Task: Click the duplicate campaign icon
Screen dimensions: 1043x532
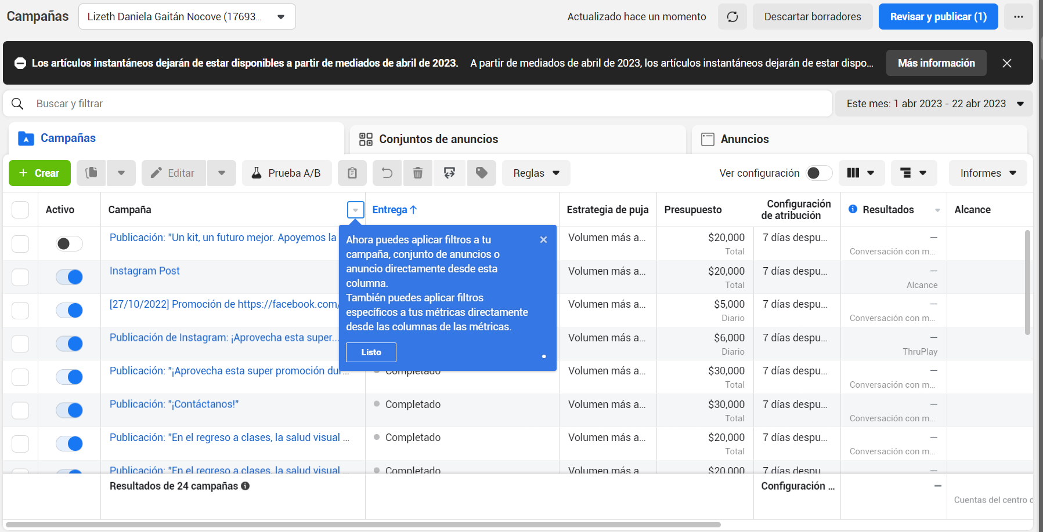Action: (x=91, y=173)
